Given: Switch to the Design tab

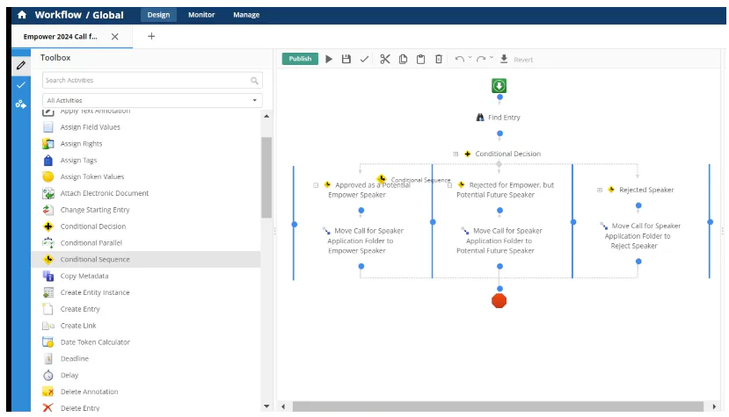Looking at the screenshot, I should (158, 15).
